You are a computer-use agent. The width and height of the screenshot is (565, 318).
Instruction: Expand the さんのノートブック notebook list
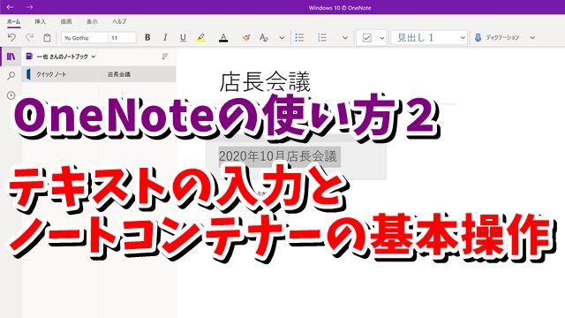(x=61, y=57)
